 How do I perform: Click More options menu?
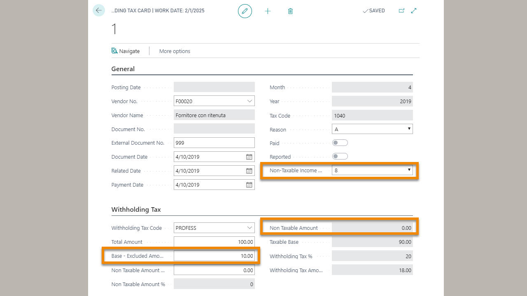175,51
